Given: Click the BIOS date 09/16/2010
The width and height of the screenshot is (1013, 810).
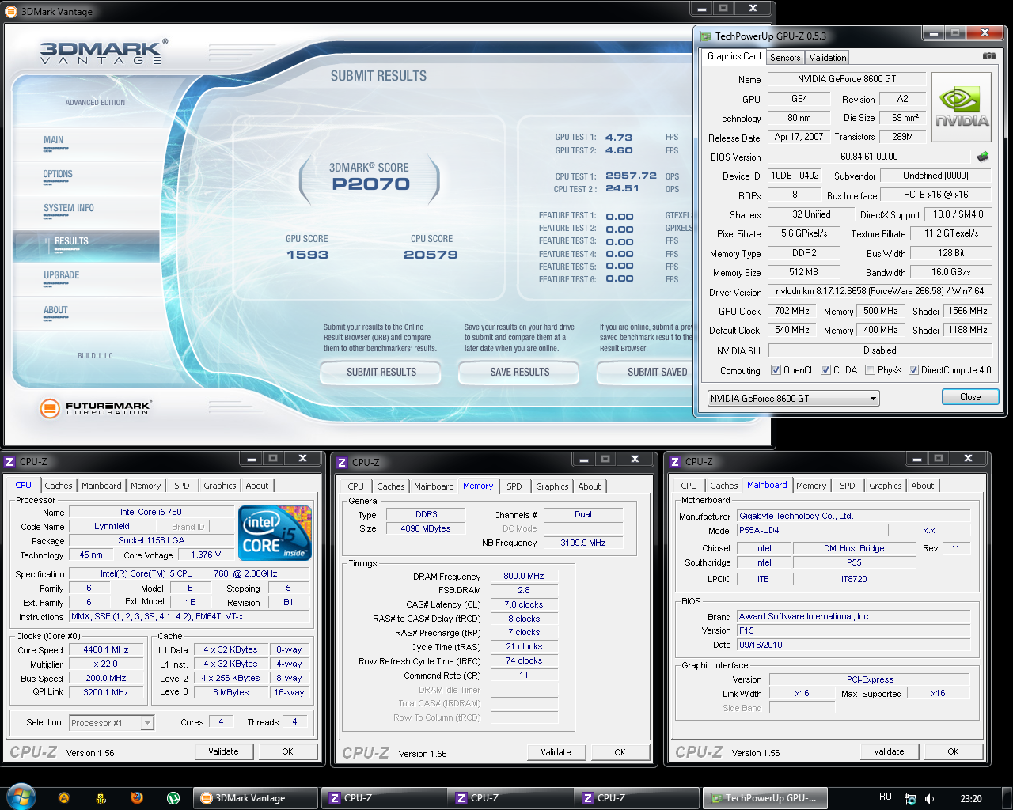Looking at the screenshot, I should [x=853, y=645].
